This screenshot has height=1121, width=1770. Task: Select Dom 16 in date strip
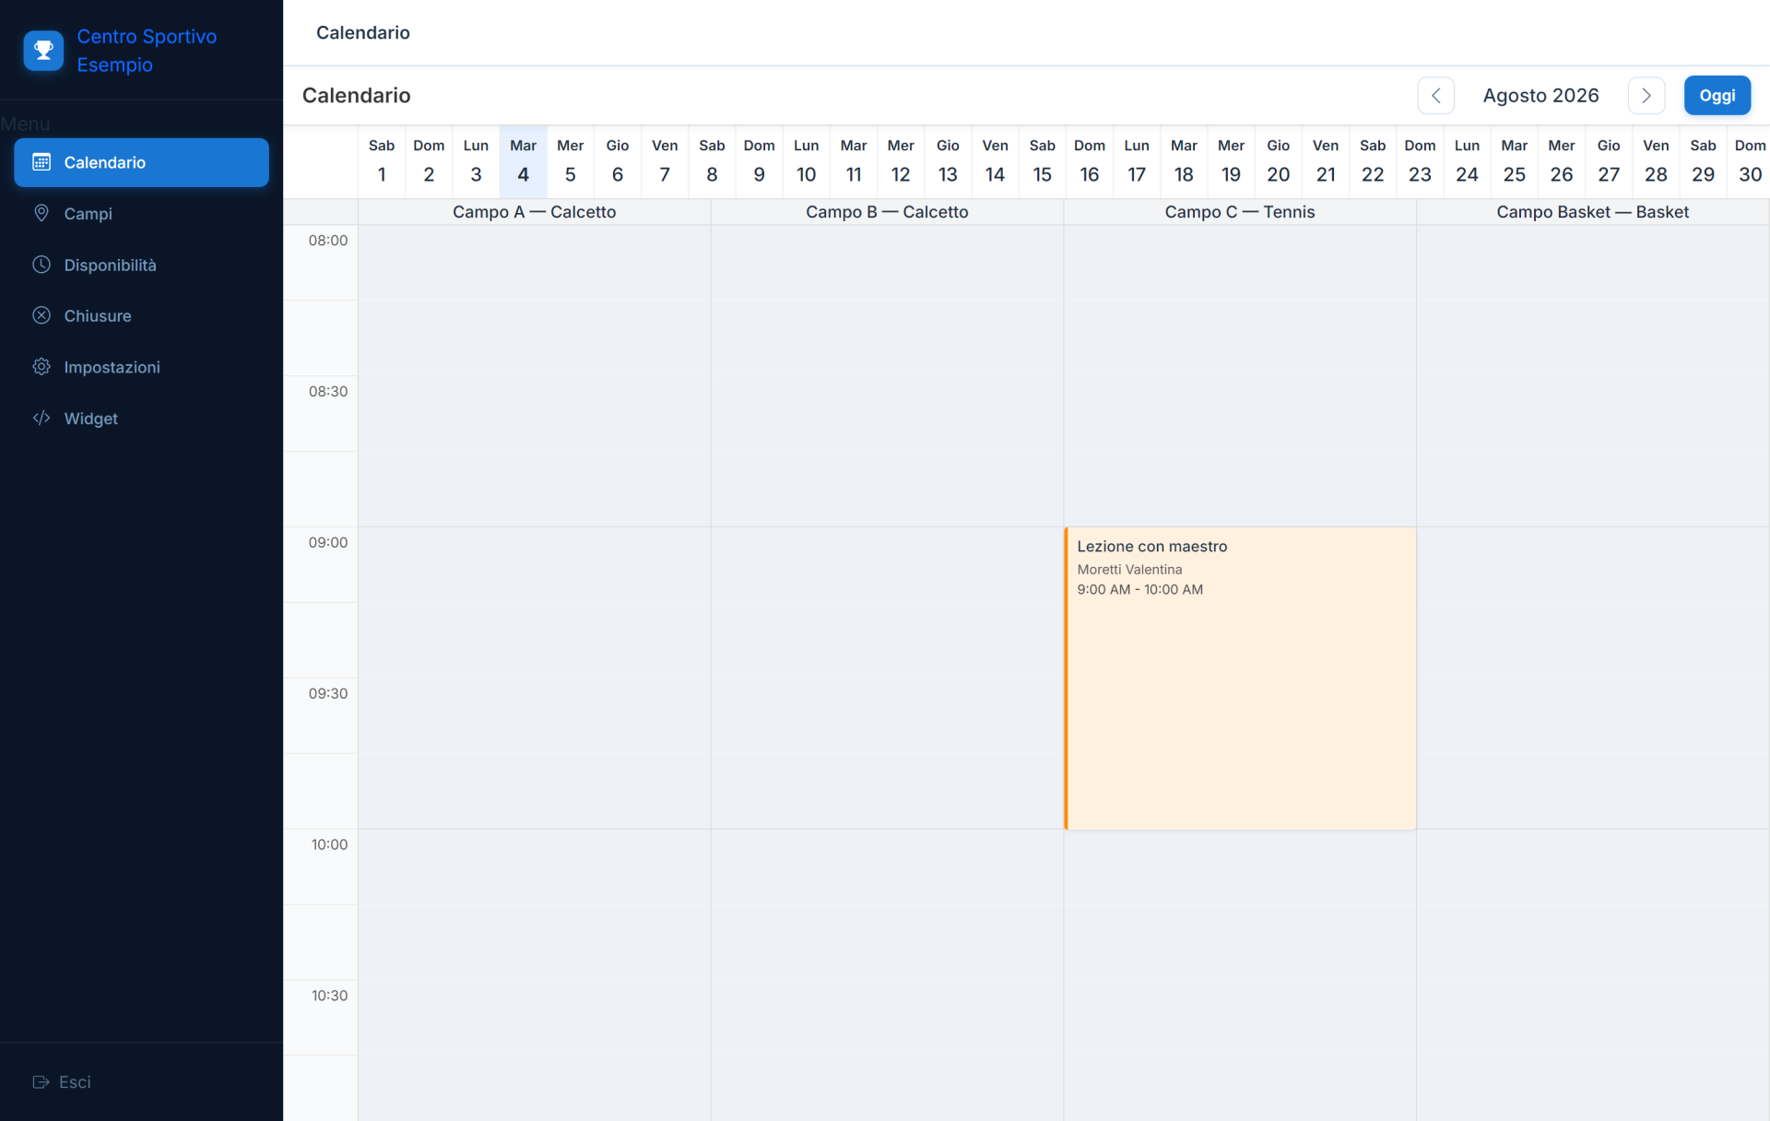coord(1090,161)
